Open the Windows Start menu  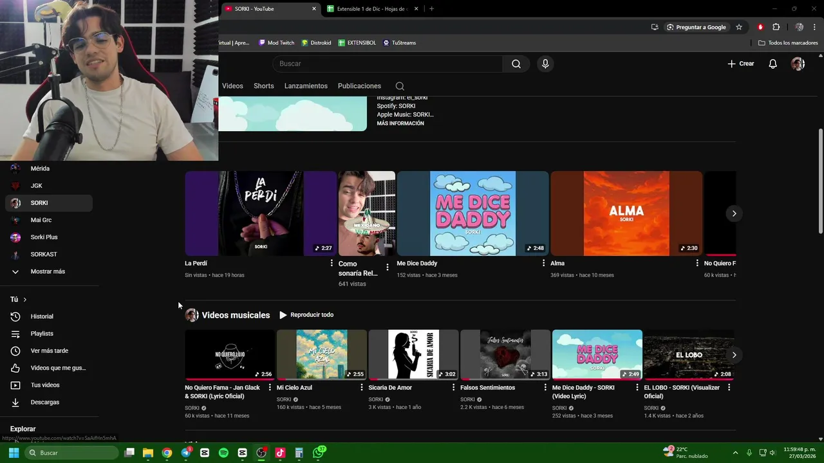(14, 453)
